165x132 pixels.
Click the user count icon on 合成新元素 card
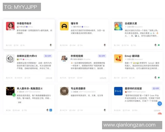coord(115,45)
